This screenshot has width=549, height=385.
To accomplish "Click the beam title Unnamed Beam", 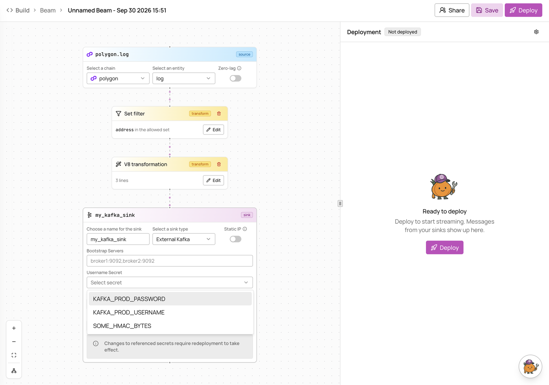I will point(117,10).
